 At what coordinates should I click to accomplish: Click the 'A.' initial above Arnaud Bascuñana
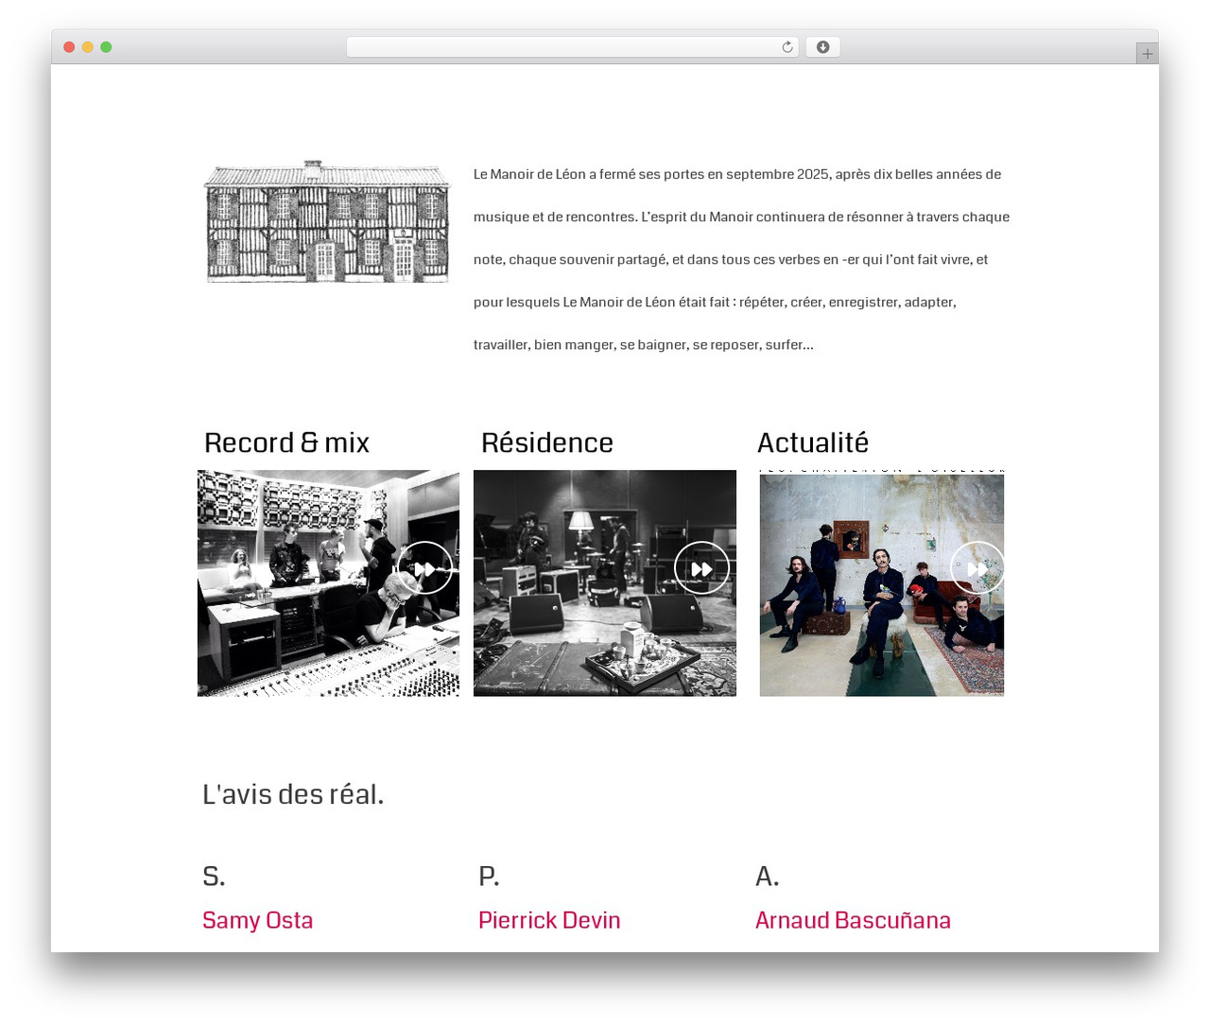tap(768, 877)
